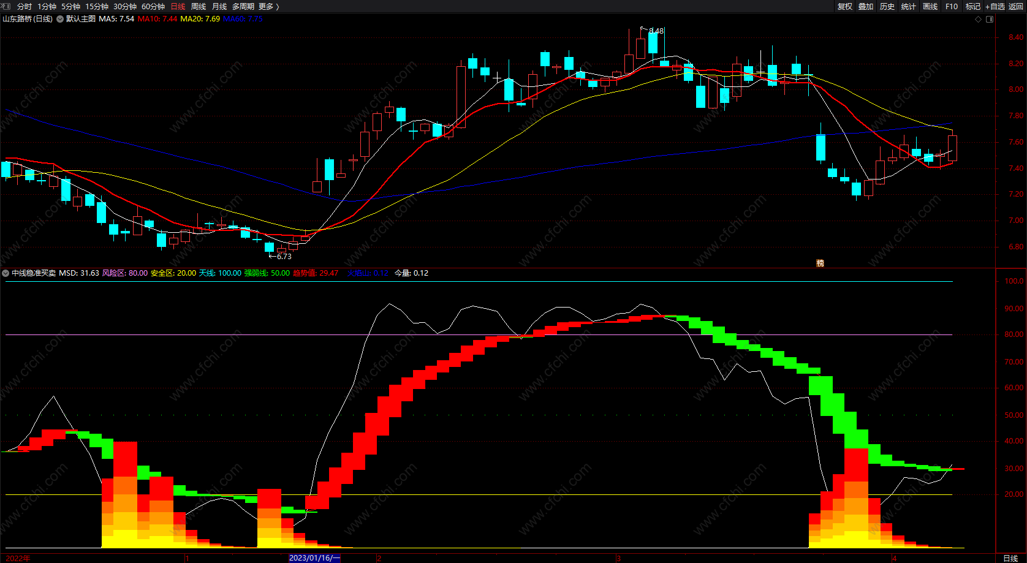Viewport: 1027px width, 563px height.
Task: Click the MA60: 7.75 label
Action: (243, 19)
